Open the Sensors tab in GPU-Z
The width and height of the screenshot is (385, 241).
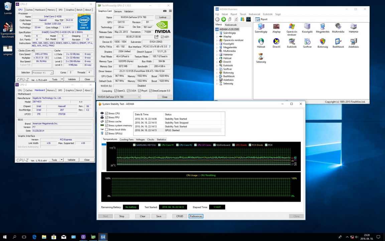pos(118,11)
